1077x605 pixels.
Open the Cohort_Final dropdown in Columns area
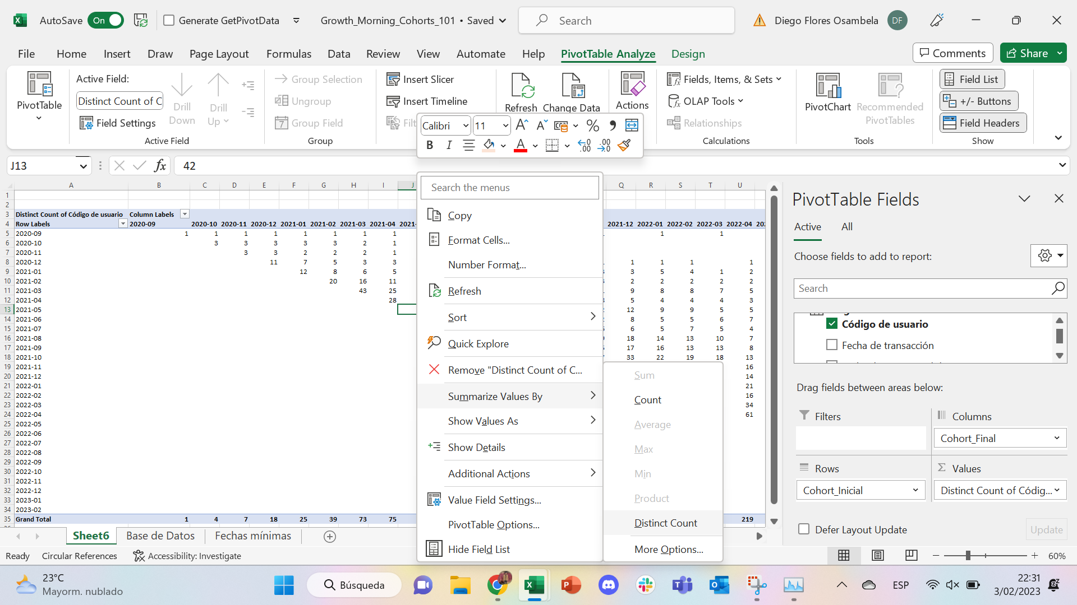pyautogui.click(x=1058, y=438)
